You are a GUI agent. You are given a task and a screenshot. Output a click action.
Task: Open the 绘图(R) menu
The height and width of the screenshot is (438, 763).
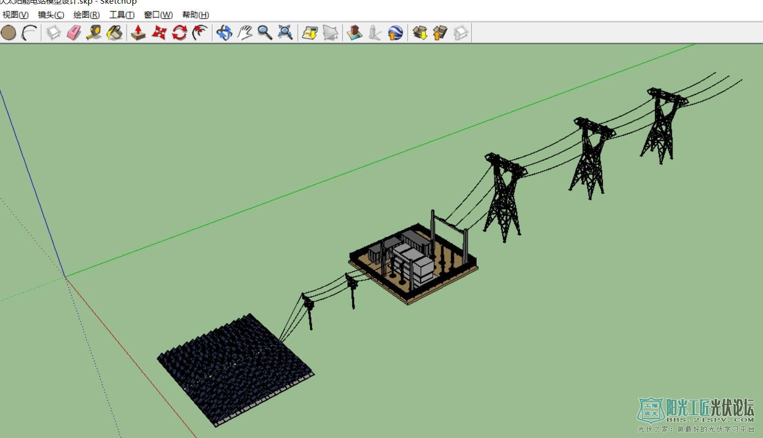coord(86,15)
